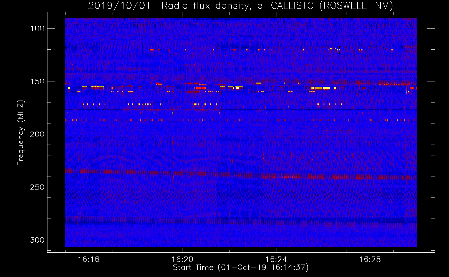Click the 'Start Time (01-Oct-19 16:14:37)' label
Image resolution: width=449 pixels, height=277 pixels.
(x=241, y=268)
